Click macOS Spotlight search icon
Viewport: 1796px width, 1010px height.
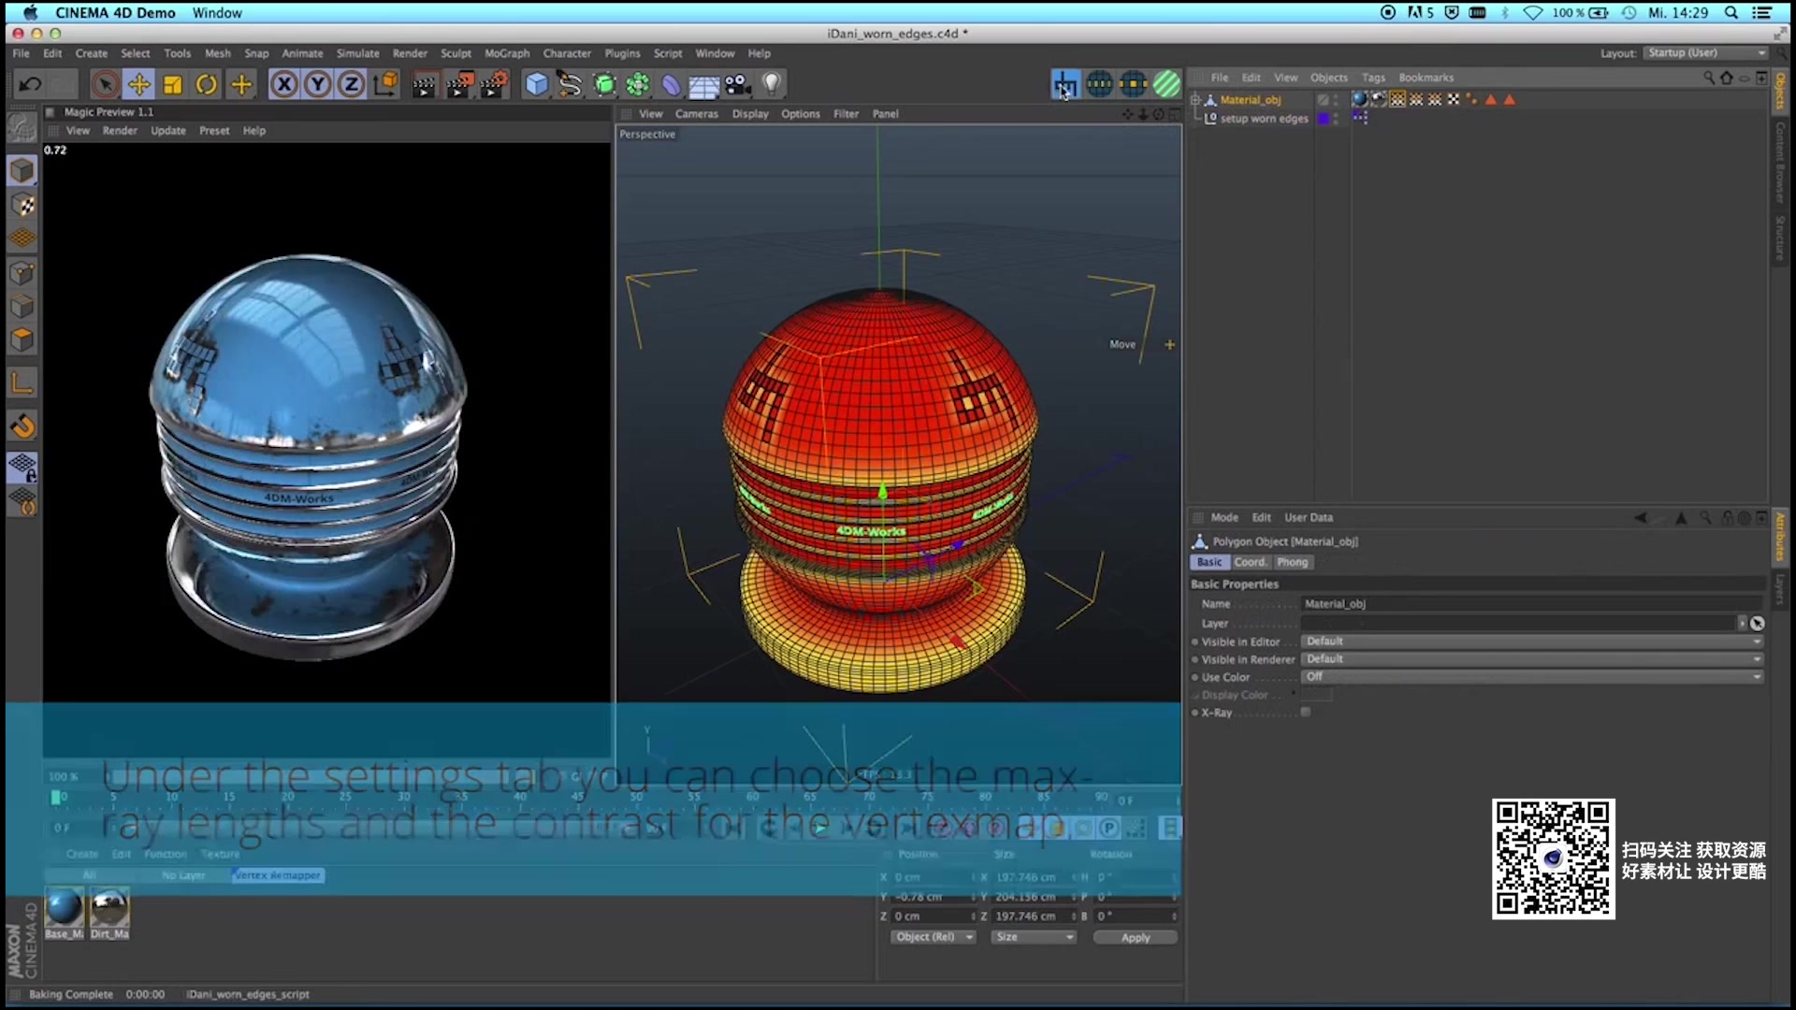[1731, 13]
